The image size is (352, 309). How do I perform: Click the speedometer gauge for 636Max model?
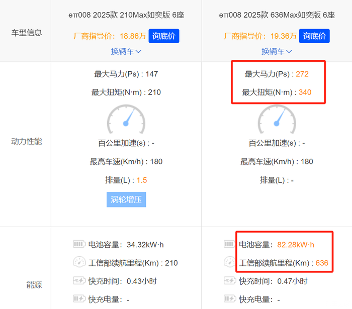277,120
